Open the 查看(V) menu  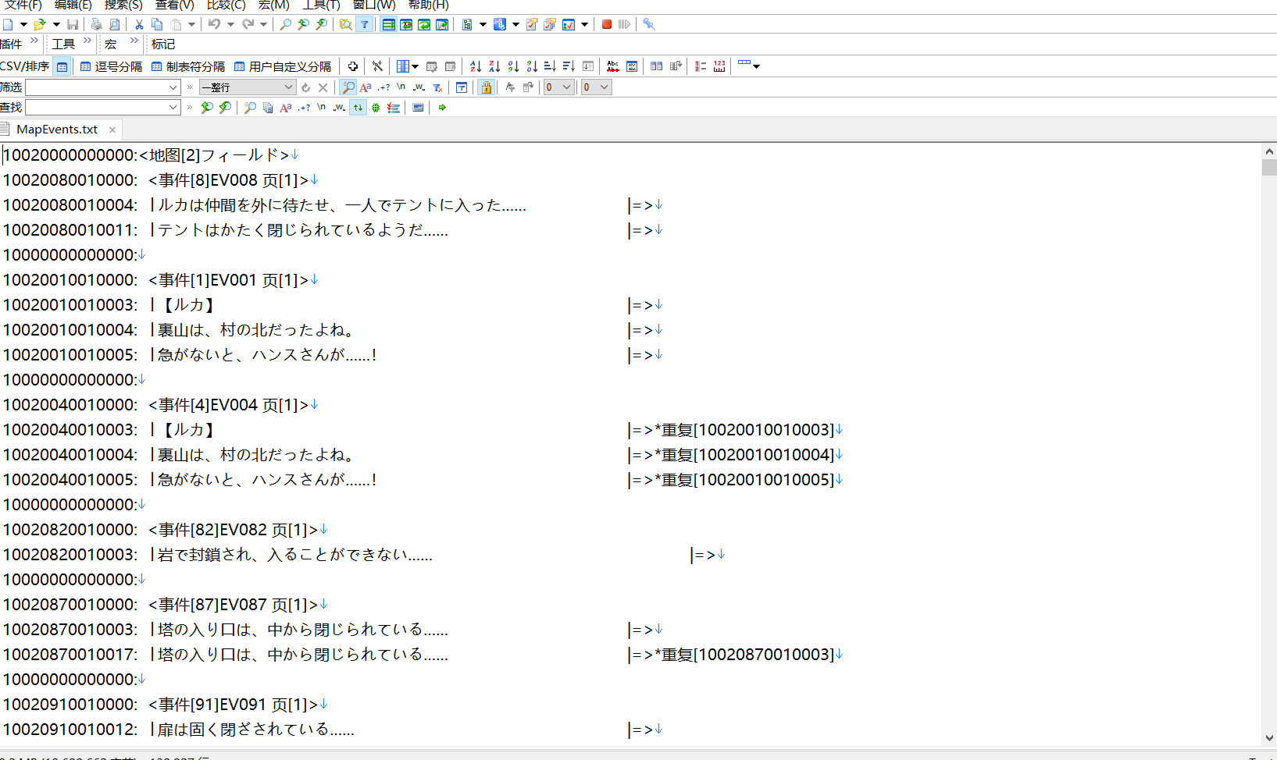tap(174, 5)
